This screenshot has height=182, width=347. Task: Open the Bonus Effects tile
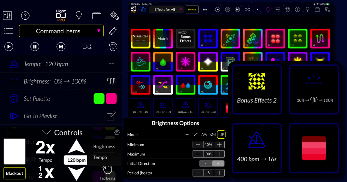tap(185, 38)
